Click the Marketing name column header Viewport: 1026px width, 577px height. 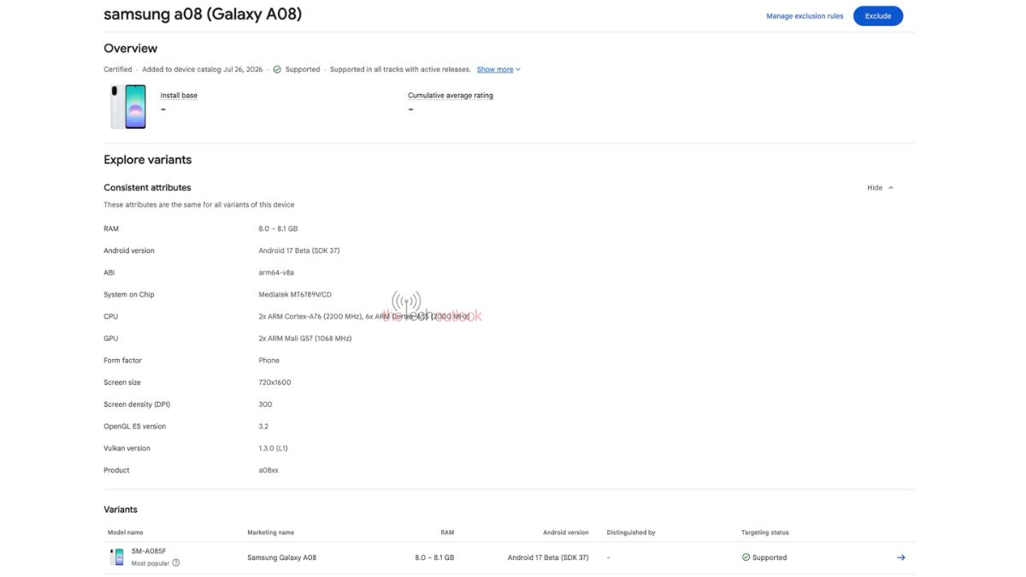click(270, 533)
